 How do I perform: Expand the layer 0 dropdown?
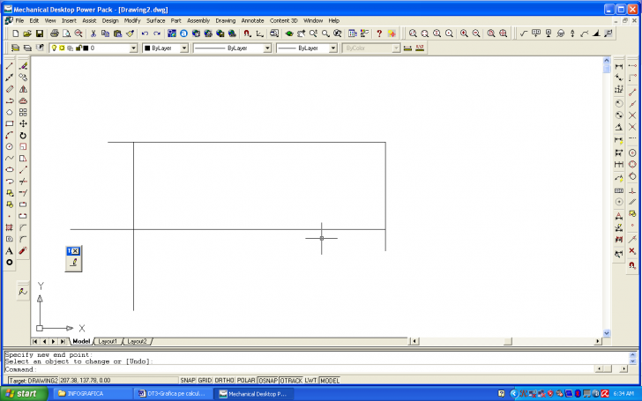coord(133,48)
